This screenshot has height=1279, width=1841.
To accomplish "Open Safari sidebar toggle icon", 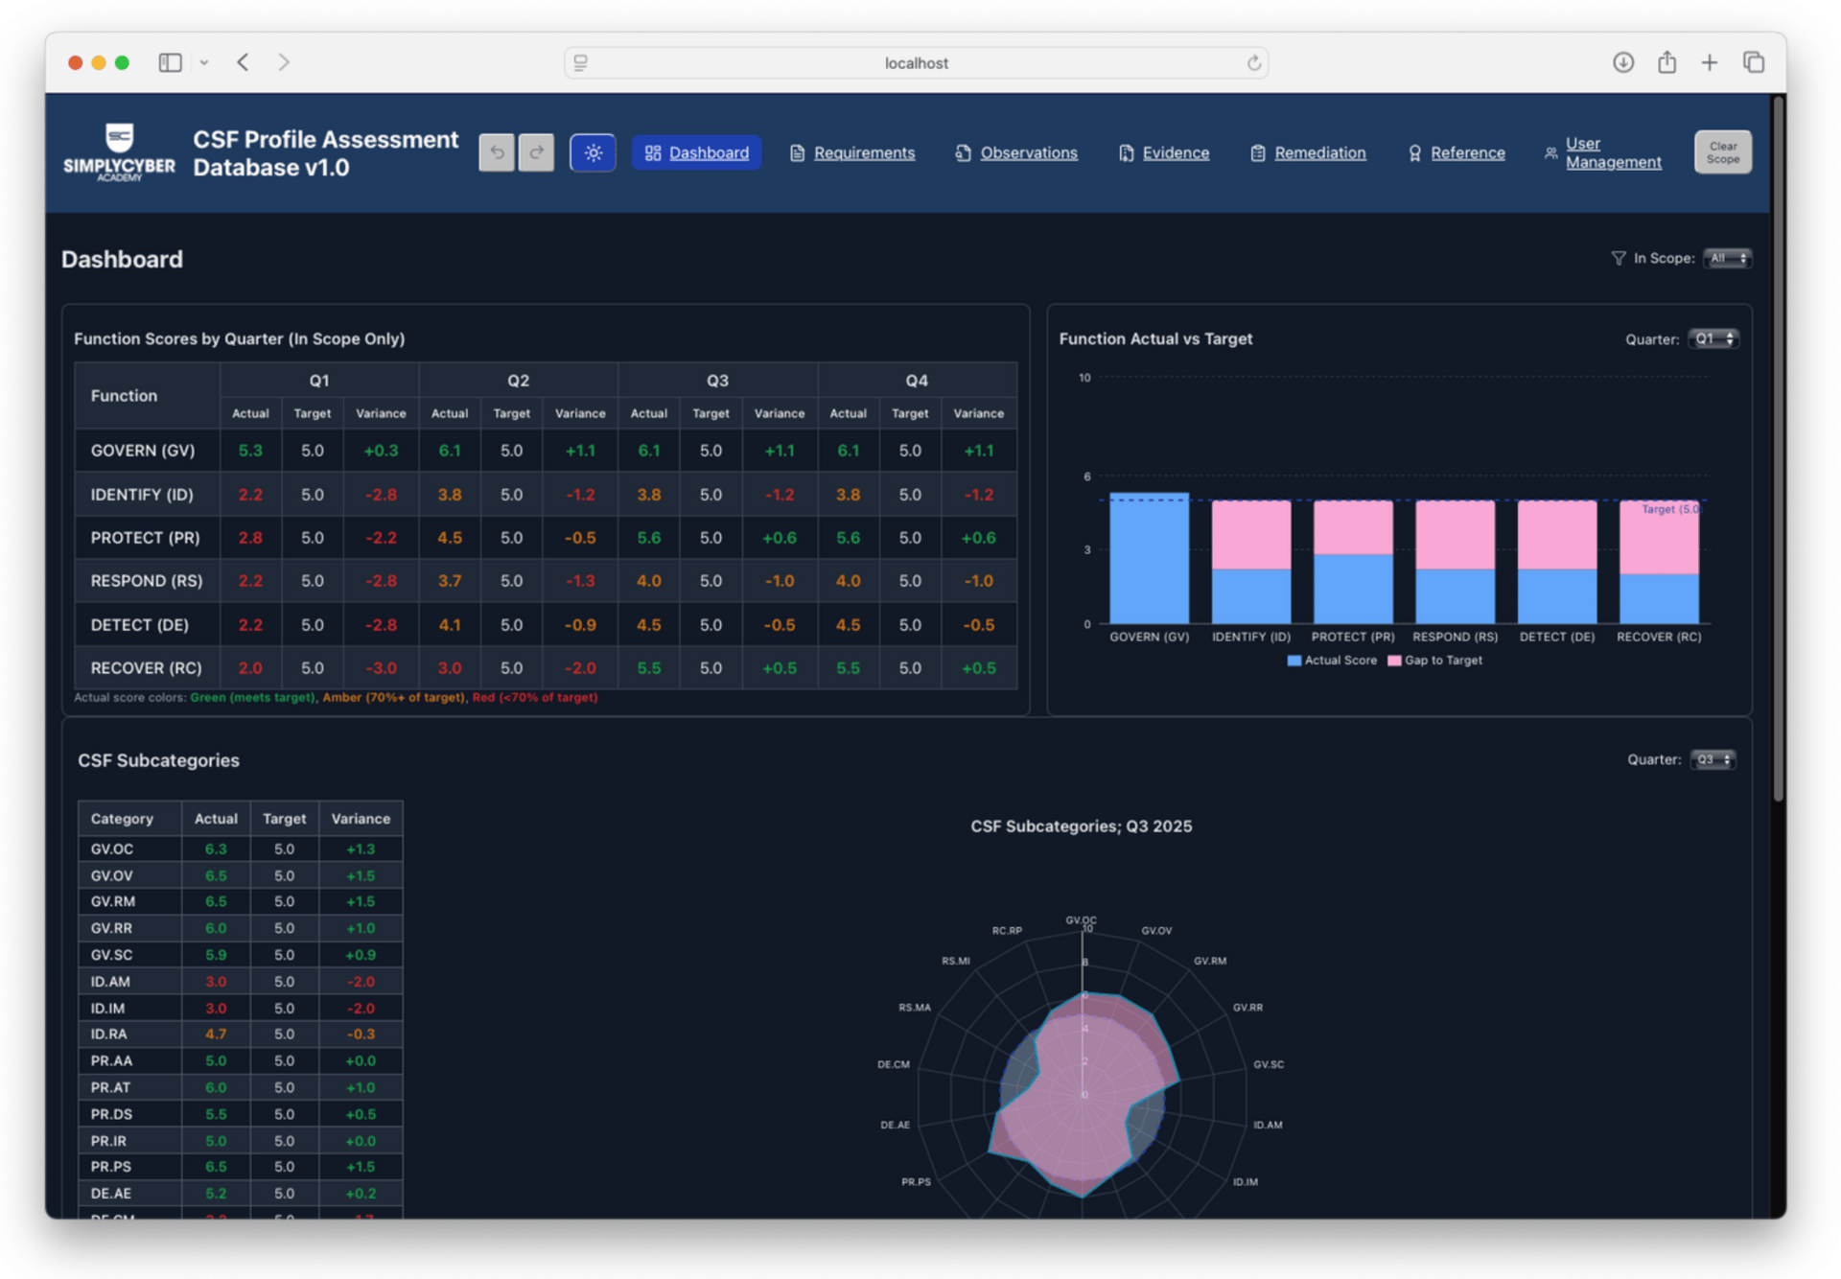I will click(x=170, y=62).
